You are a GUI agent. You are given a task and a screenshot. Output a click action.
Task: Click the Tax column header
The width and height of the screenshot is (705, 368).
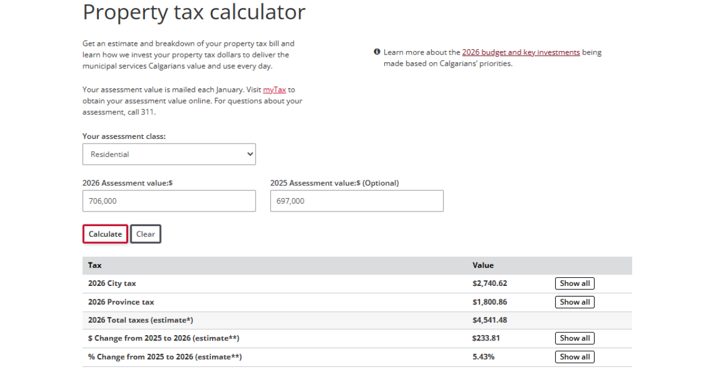point(95,265)
